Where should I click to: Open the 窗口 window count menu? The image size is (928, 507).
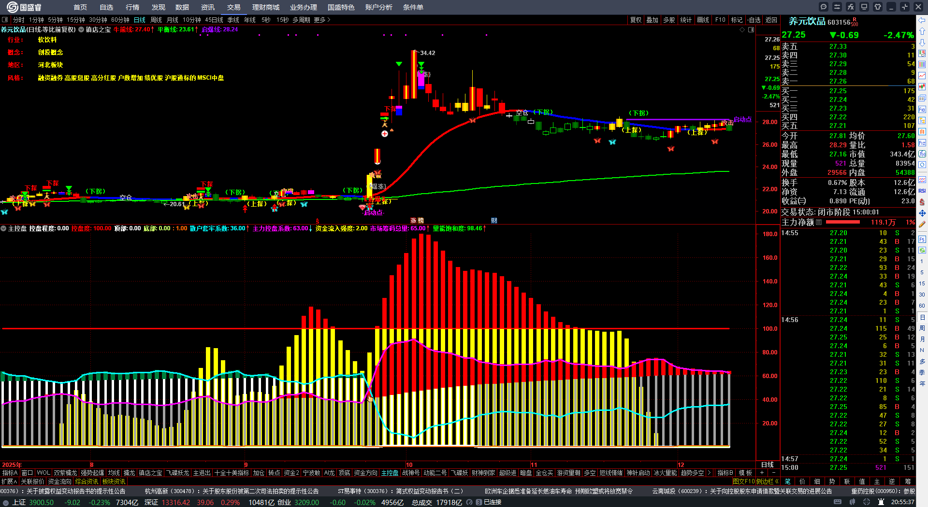27,473
